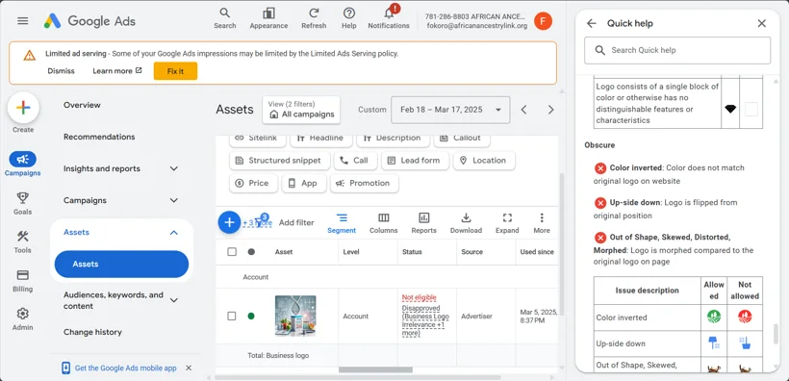Click the Segment toolbar button
The image size is (789, 381).
(x=342, y=223)
